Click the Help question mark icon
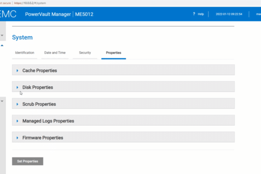The image size is (261, 174). [x=194, y=14]
